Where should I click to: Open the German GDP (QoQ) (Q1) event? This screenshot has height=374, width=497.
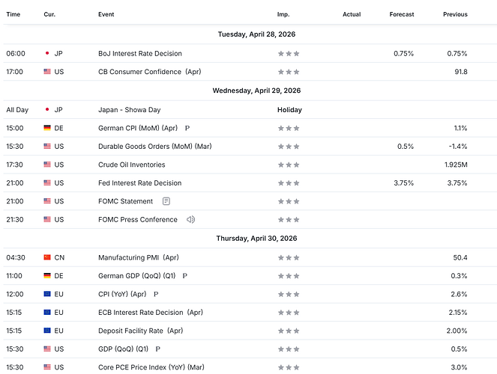(x=137, y=276)
